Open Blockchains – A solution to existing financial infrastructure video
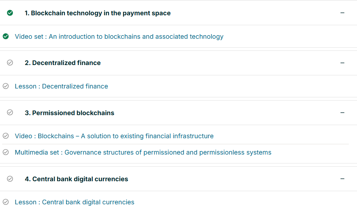 pos(114,136)
